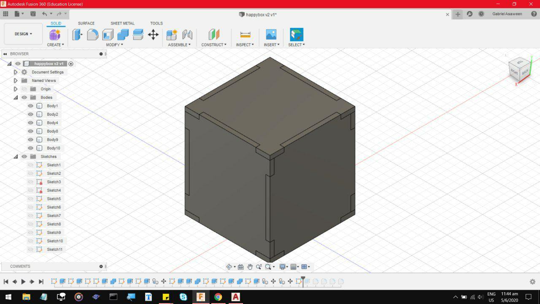
Task: Click the Insert image icon
Action: tap(271, 35)
